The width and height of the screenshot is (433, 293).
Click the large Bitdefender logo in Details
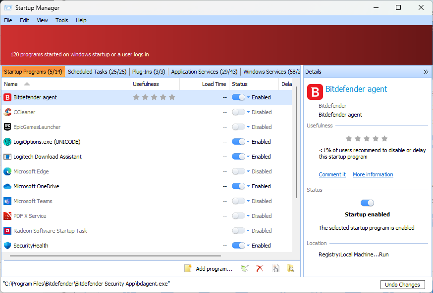[x=315, y=92]
